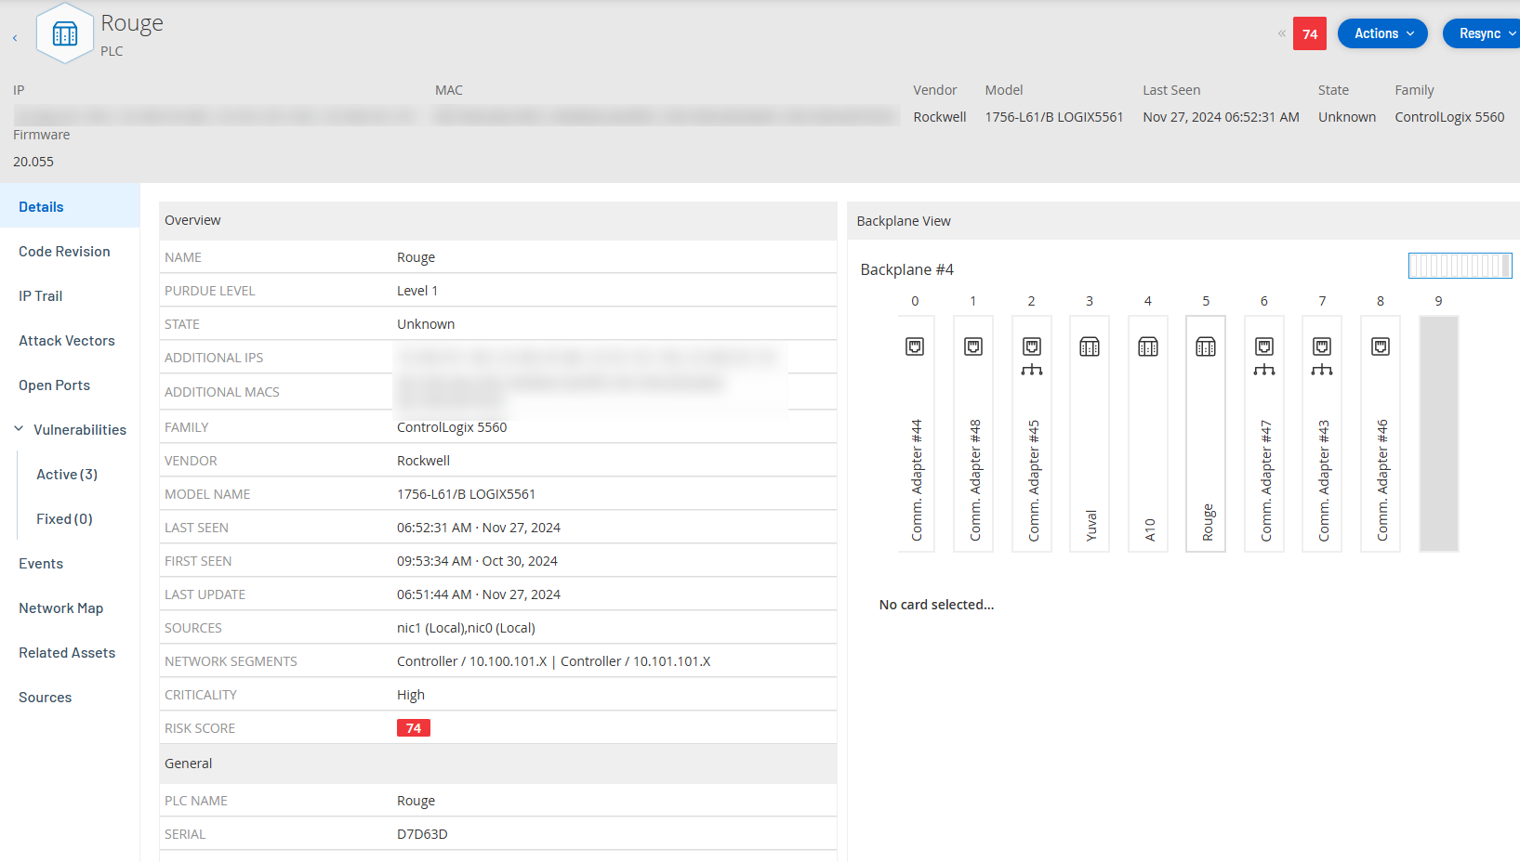Collapse the Vulnerabilities section
1520x862 pixels.
[19, 429]
